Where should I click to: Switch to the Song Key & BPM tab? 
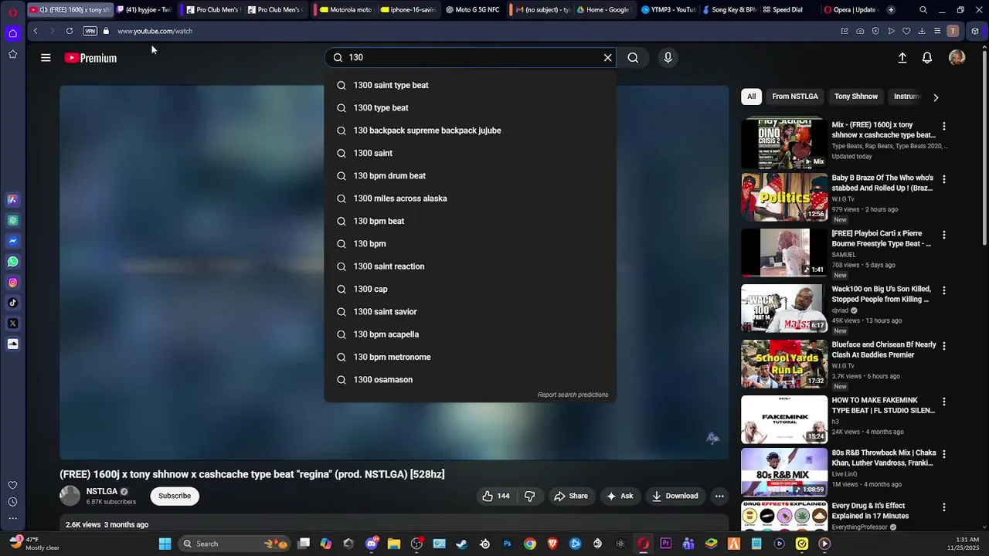click(728, 10)
